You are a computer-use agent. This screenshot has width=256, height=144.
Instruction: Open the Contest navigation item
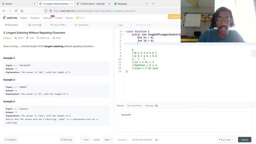pos(59,18)
